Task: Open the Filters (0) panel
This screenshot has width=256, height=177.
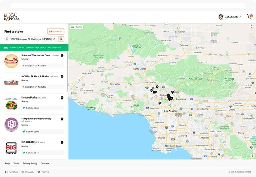Action: pos(56,32)
